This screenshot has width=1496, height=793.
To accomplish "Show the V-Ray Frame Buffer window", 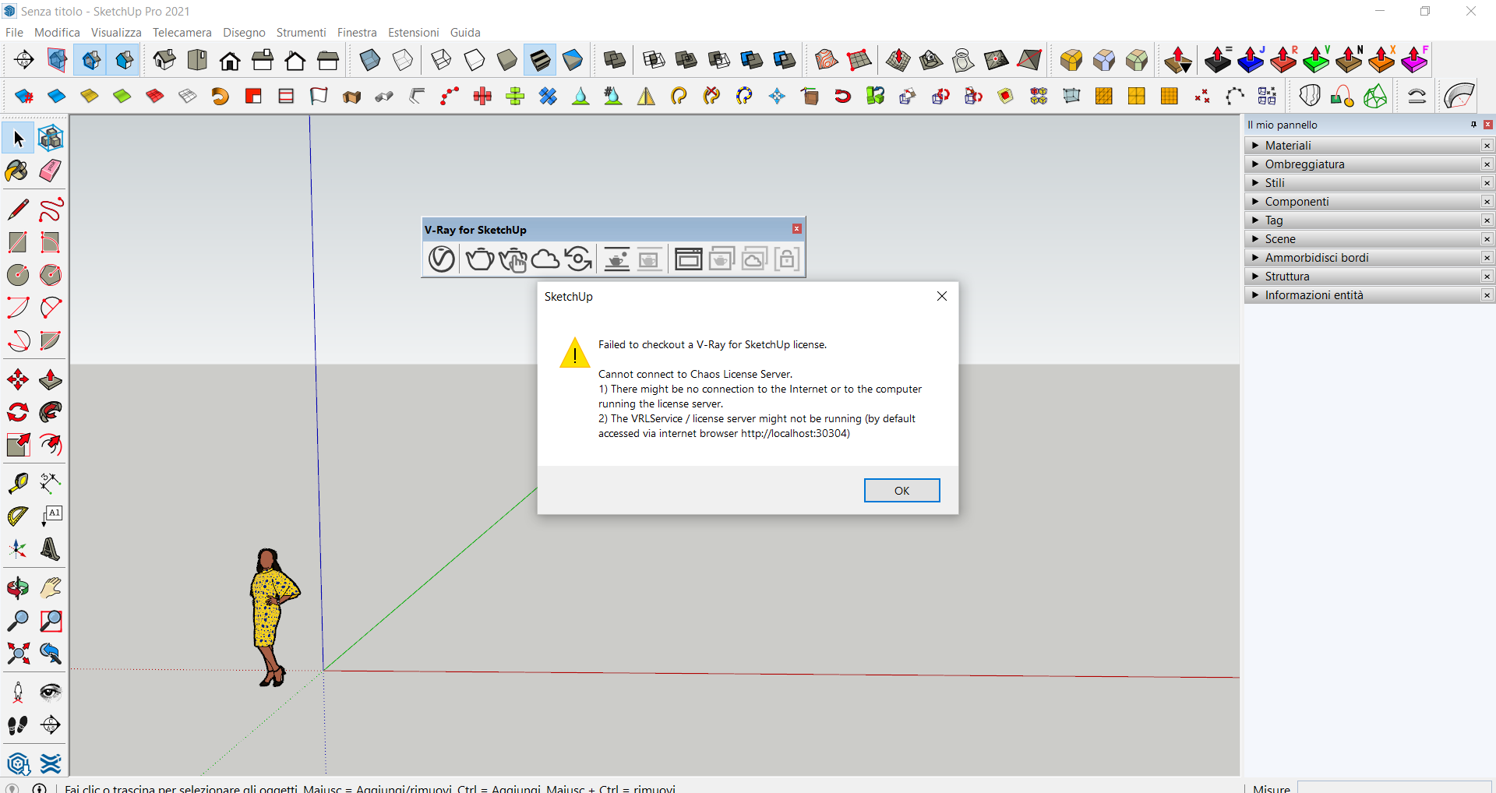I will [x=688, y=259].
